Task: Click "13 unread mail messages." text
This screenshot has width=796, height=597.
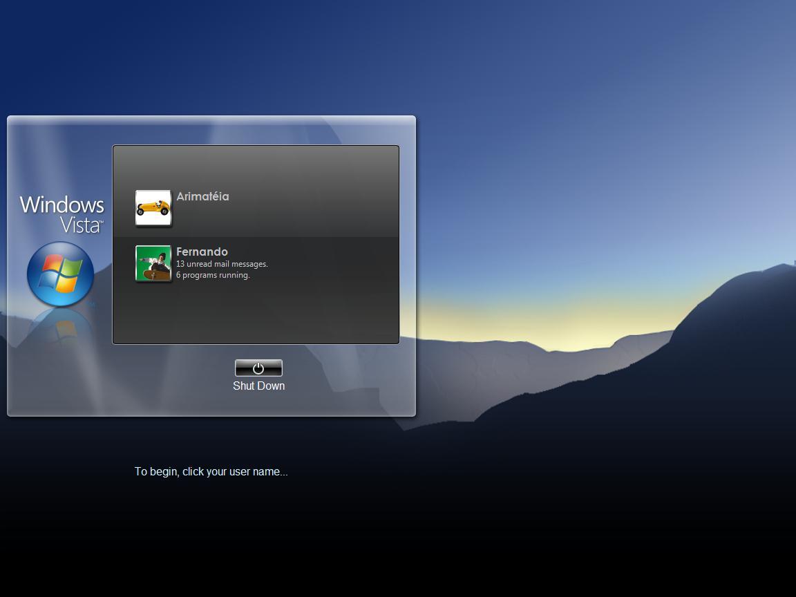Action: [x=222, y=264]
